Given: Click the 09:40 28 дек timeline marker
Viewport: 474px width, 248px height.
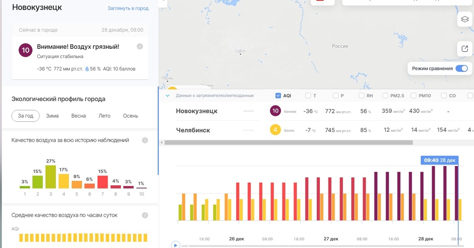Looking at the screenshot, I should coord(440,159).
